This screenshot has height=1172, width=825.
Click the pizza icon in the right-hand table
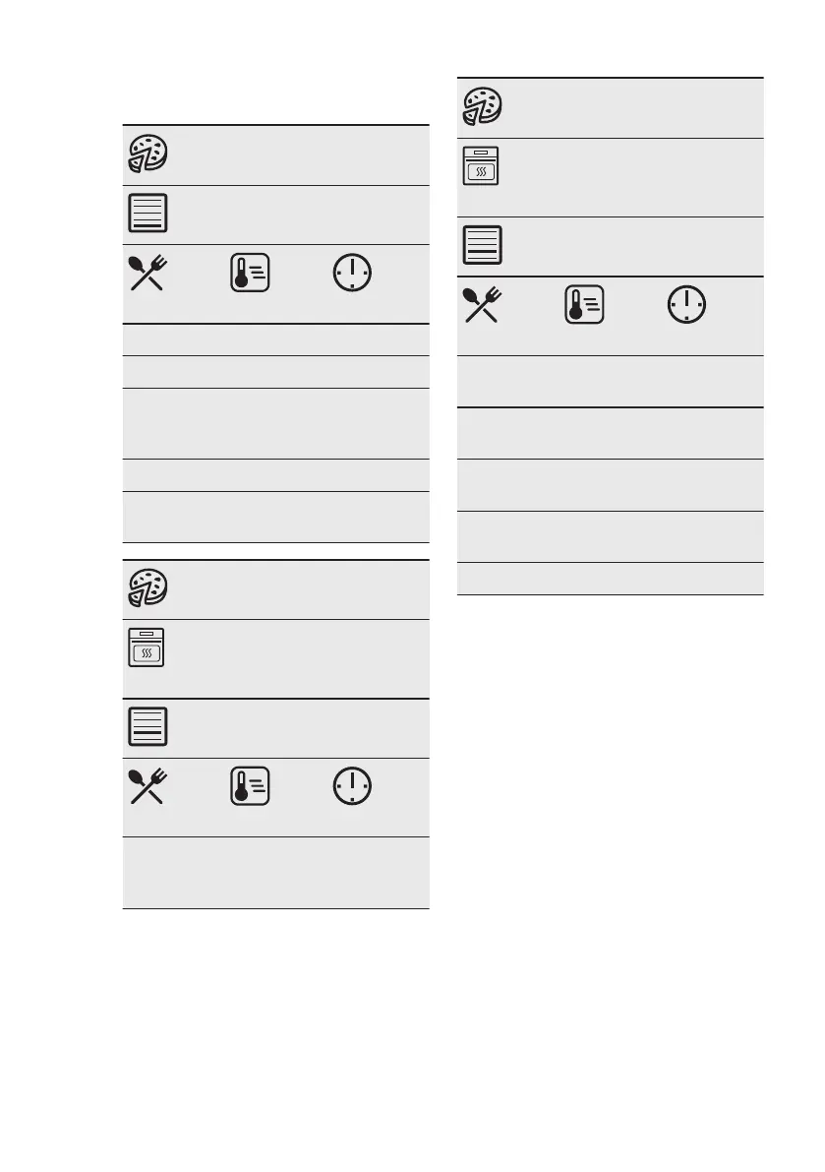coord(482,106)
